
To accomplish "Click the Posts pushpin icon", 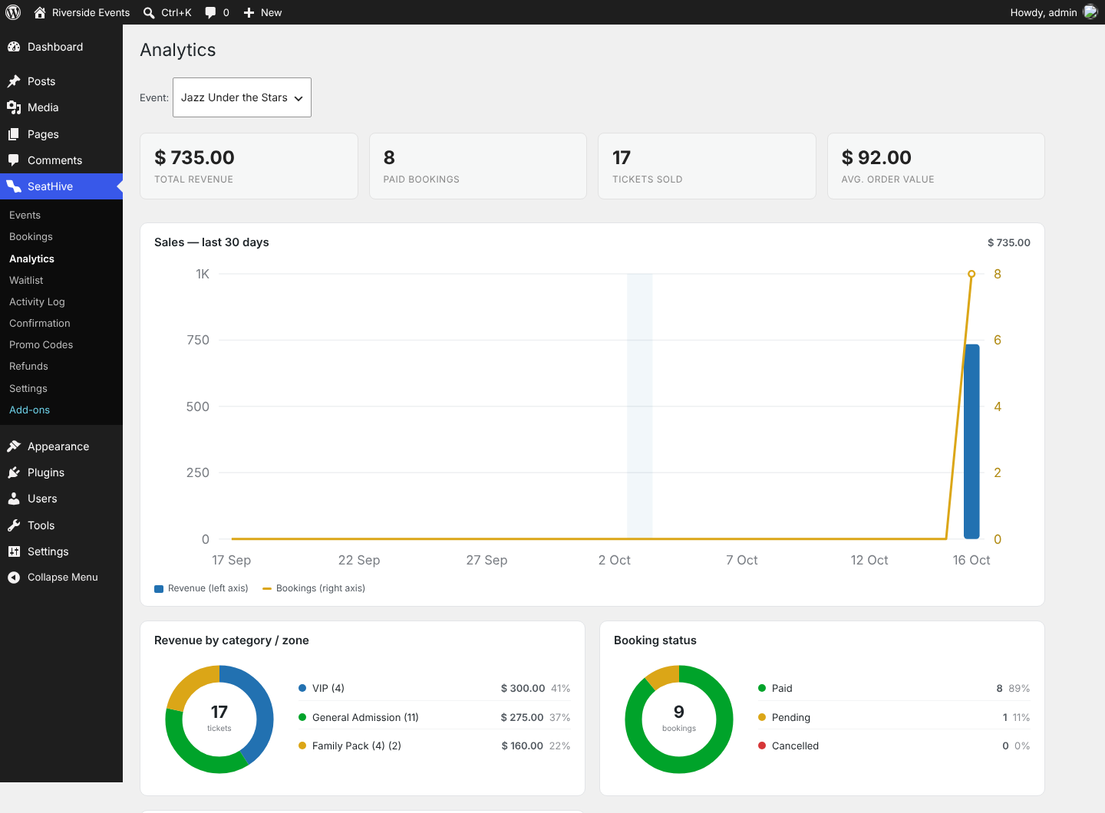I will (14, 81).
